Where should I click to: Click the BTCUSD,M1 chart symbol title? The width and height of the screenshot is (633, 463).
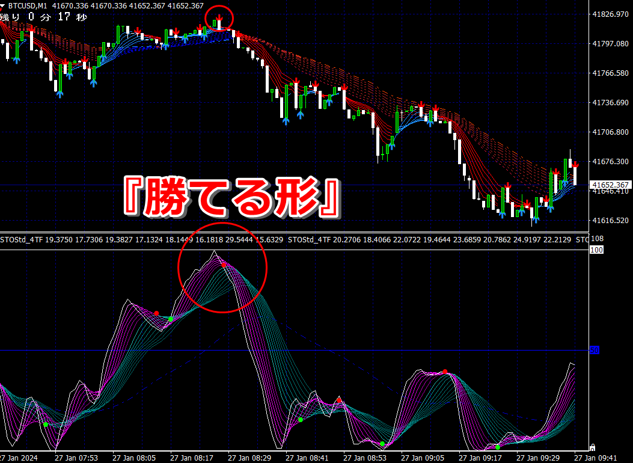click(28, 5)
